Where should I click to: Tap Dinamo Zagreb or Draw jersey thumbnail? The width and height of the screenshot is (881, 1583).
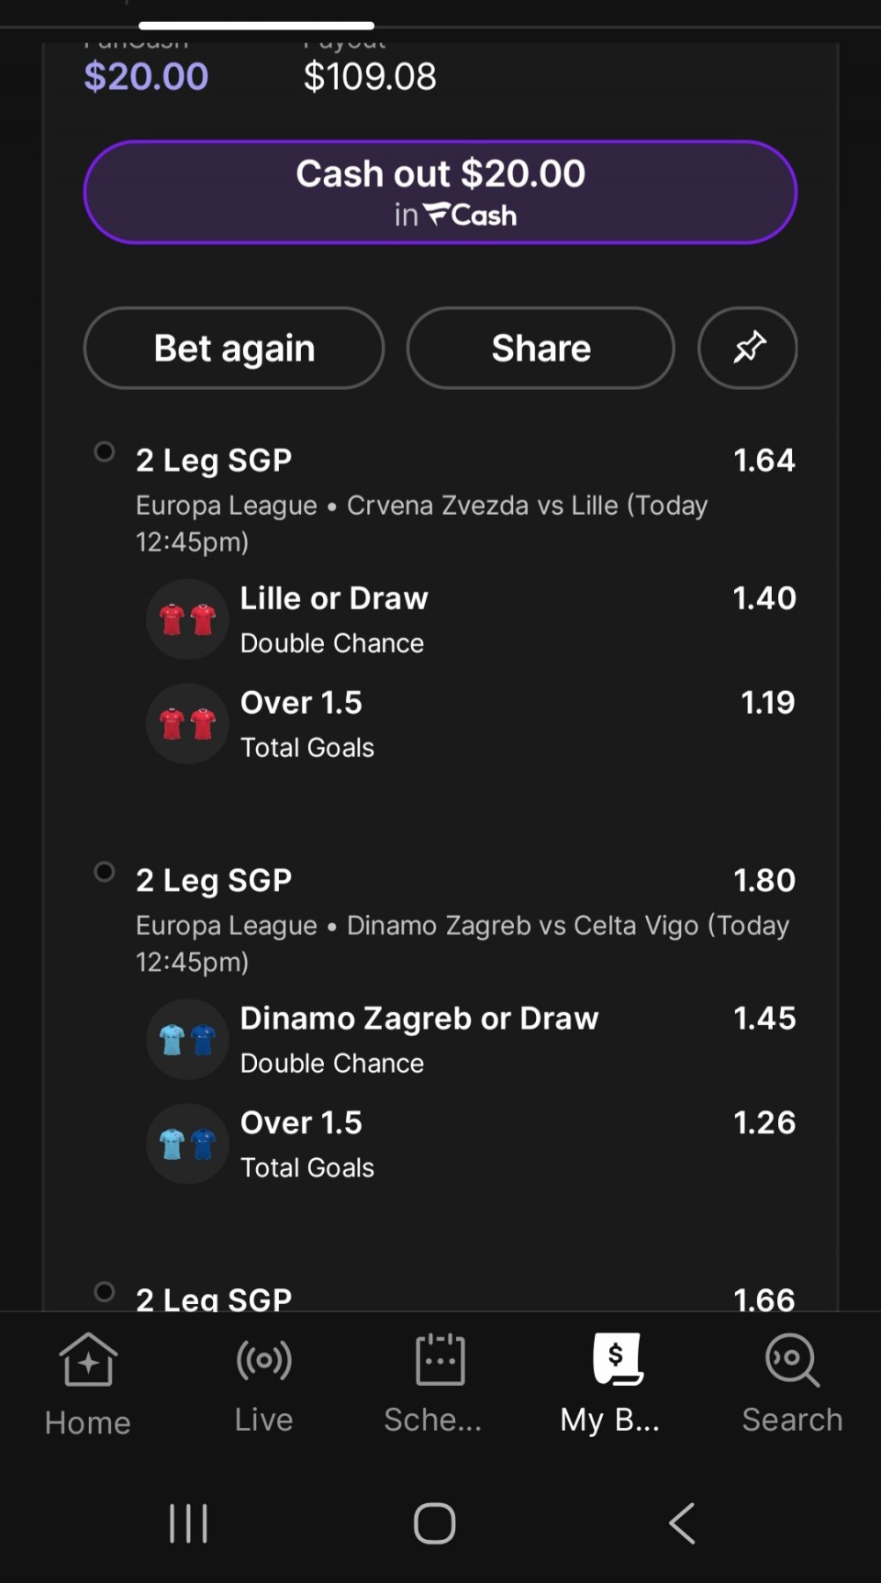click(187, 1040)
